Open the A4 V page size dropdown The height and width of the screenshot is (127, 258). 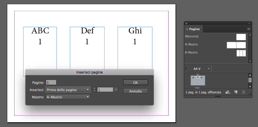[x=202, y=69]
